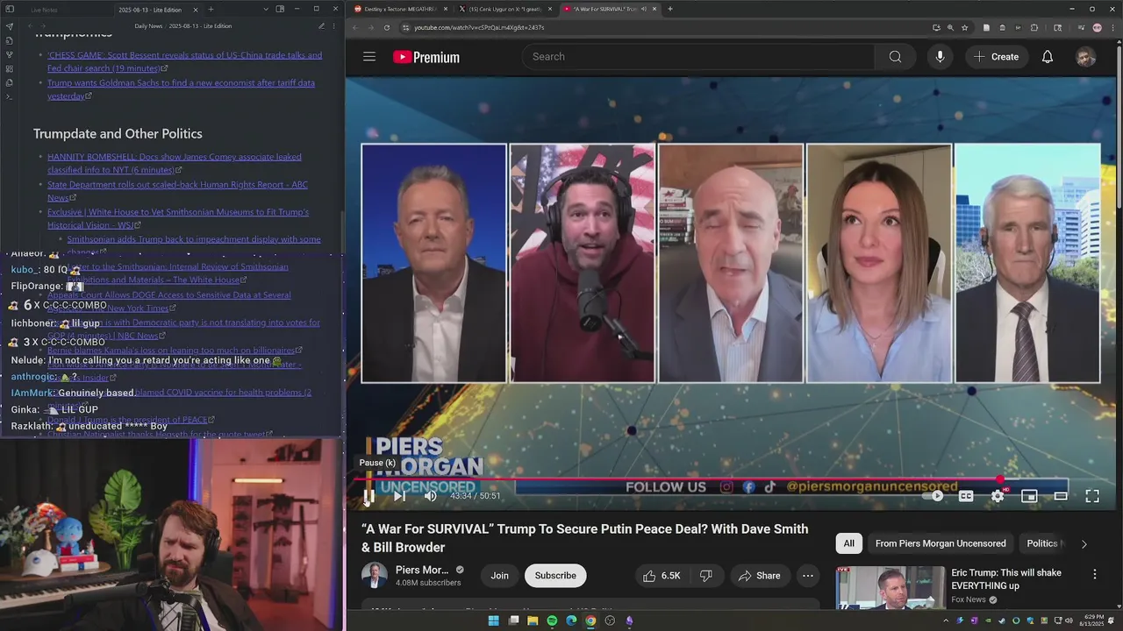Image resolution: width=1123 pixels, height=631 pixels.
Task: Subscribe to Piers Morgan channel
Action: pos(555,576)
